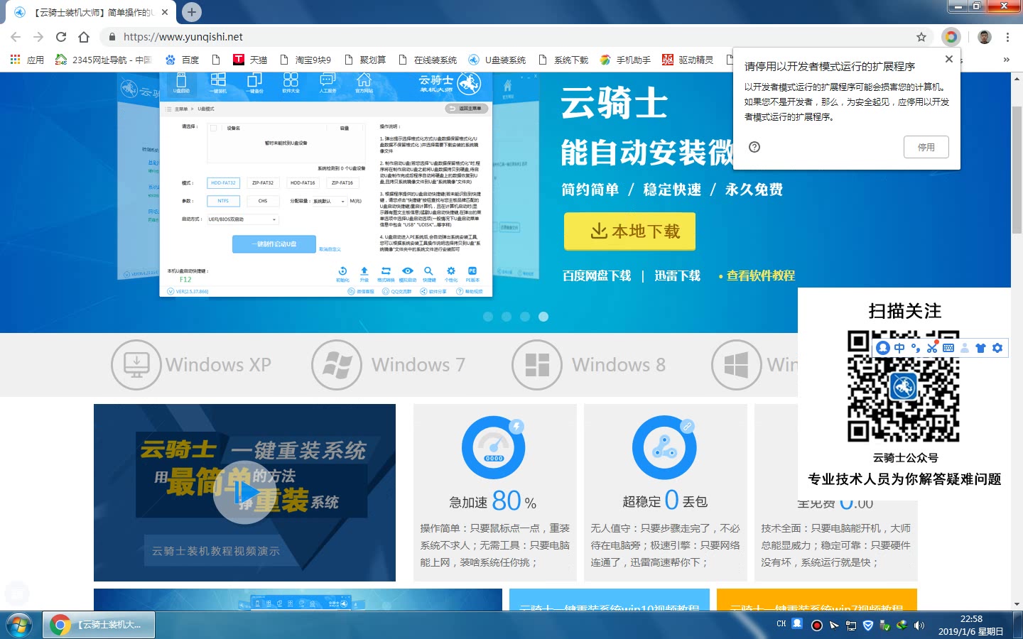Open the skin (shirt) icon on IME toolbar
Screen dimensions: 1023x639
(x=981, y=348)
